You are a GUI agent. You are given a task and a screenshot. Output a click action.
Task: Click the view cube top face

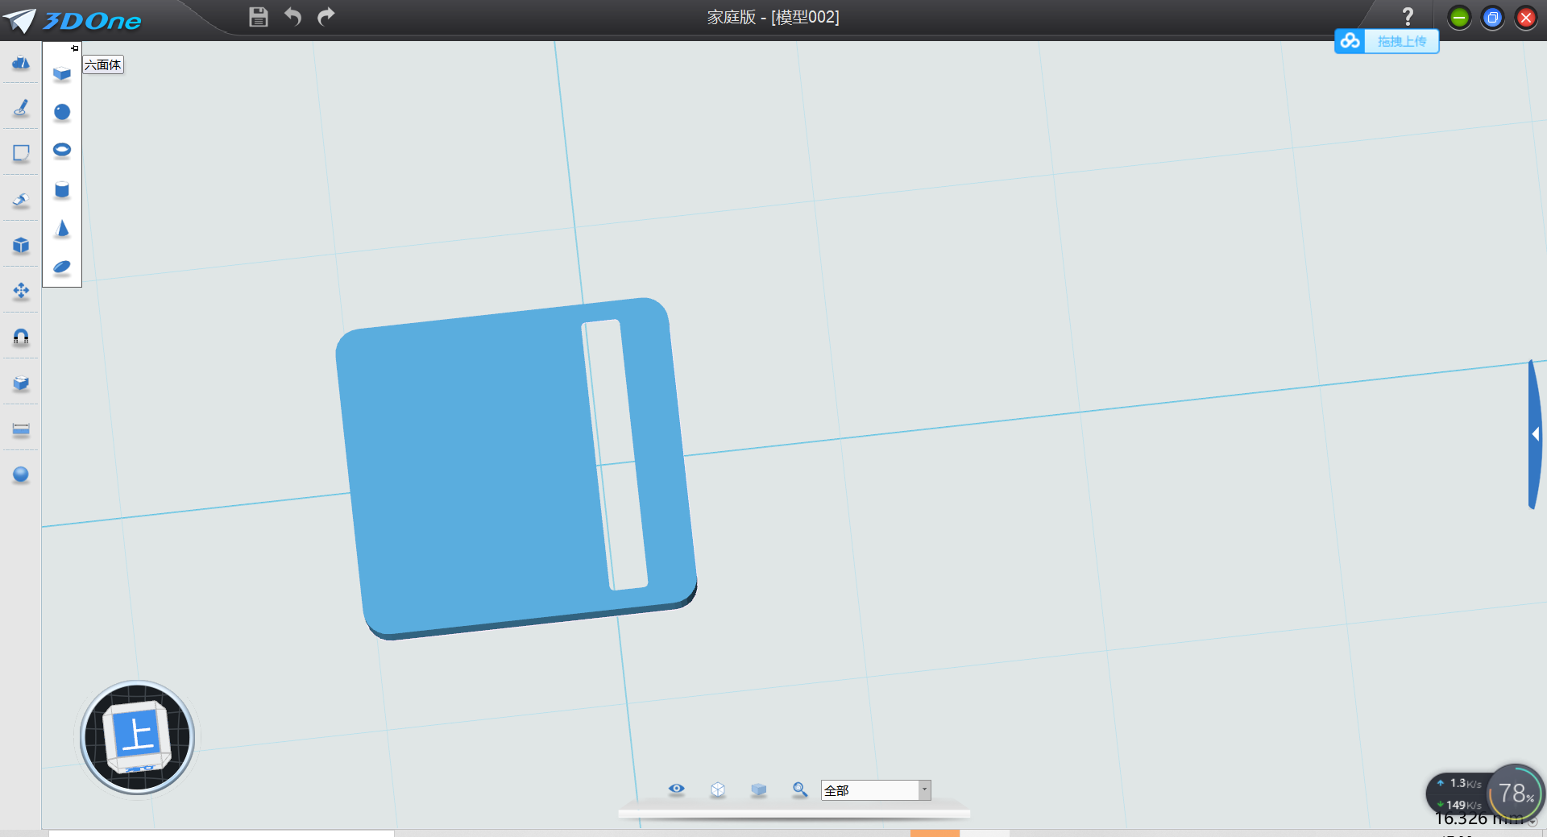pyautogui.click(x=138, y=735)
